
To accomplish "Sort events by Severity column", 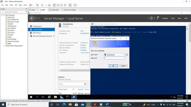I will [81, 89].
